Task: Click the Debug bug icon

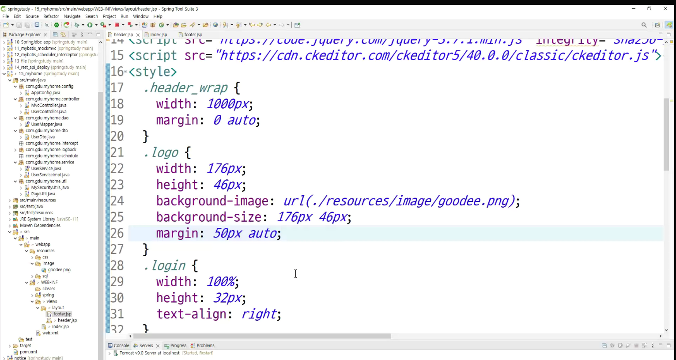Action: [x=77, y=25]
